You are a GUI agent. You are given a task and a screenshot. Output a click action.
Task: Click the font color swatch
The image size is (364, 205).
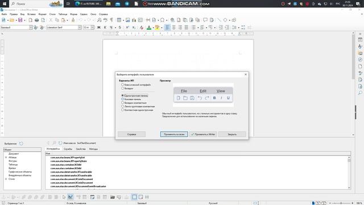pos(149,27)
